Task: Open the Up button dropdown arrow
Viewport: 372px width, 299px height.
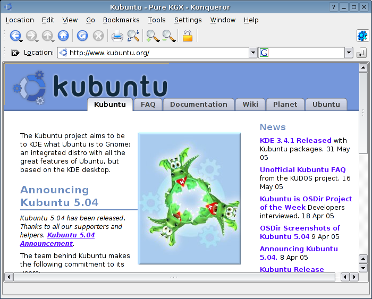Action: [53, 41]
